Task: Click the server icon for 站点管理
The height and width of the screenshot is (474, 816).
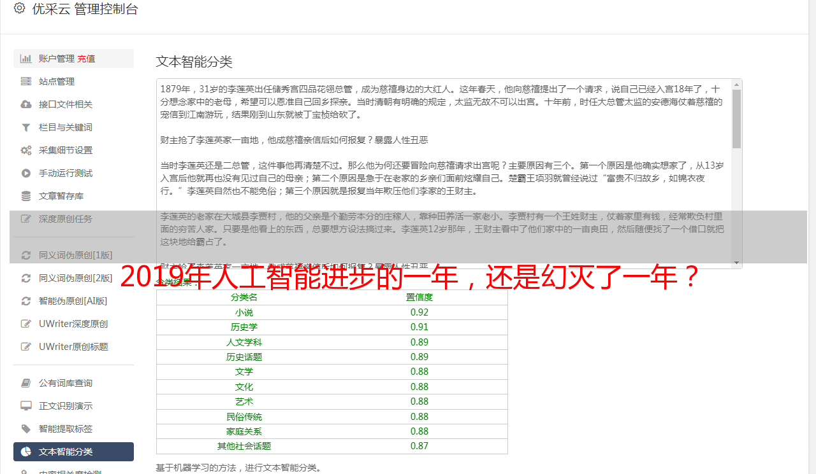Action: coord(26,81)
